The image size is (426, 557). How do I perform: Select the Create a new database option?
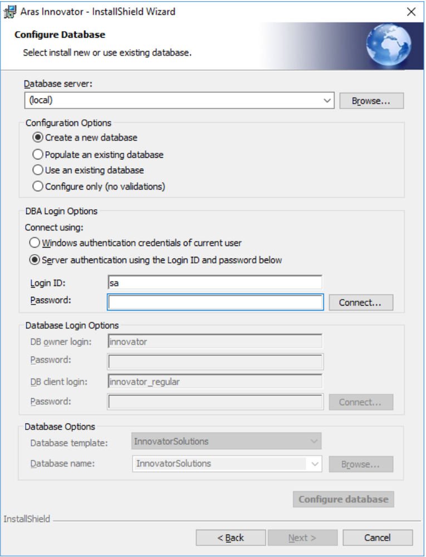point(38,137)
